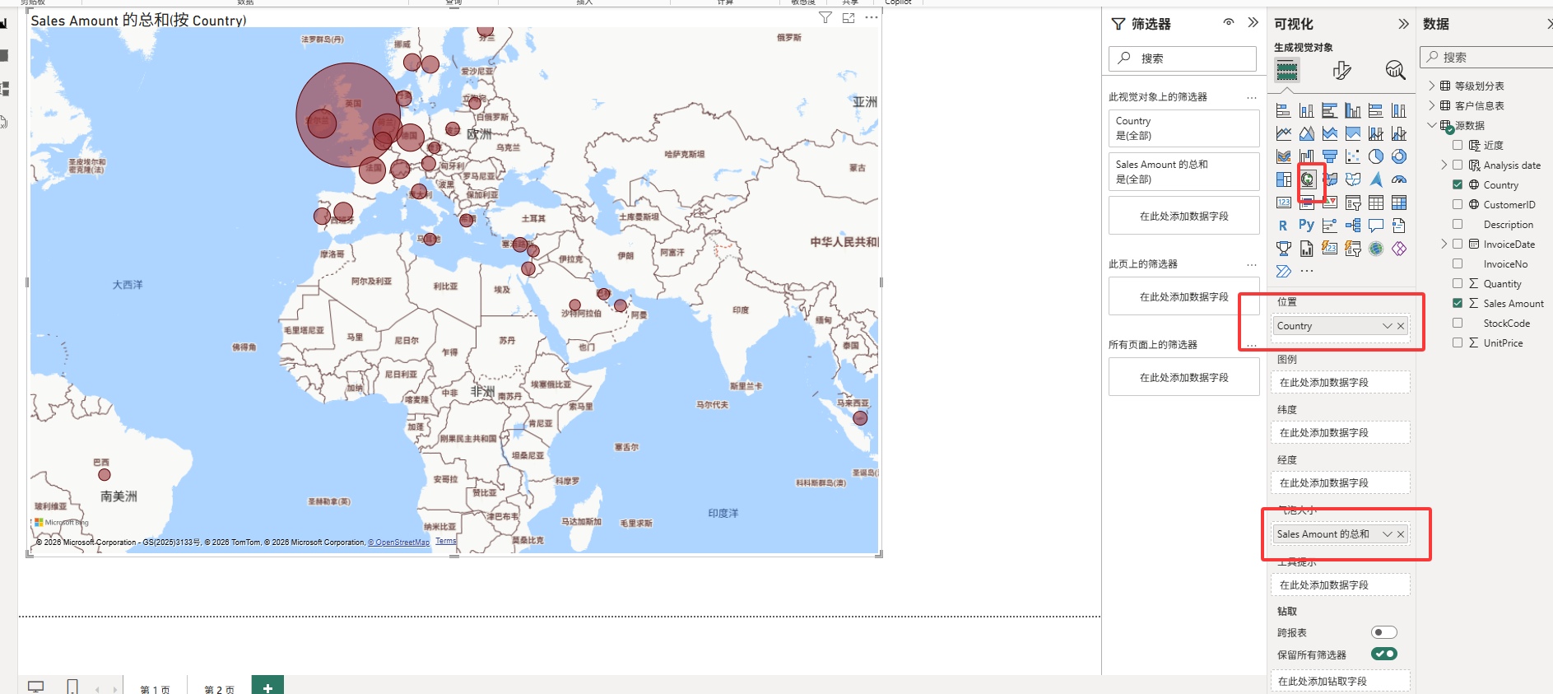Toggle filter pane visibility eye icon
This screenshot has height=694, width=1553.
1229,23
